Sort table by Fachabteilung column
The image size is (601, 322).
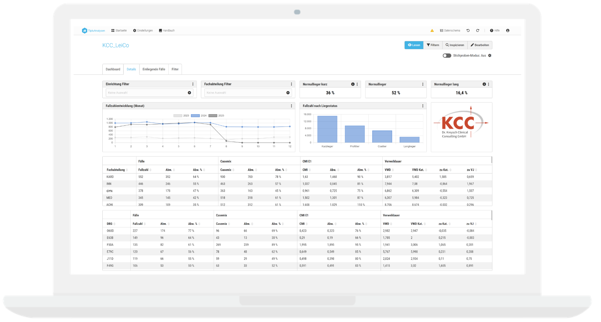tap(117, 170)
